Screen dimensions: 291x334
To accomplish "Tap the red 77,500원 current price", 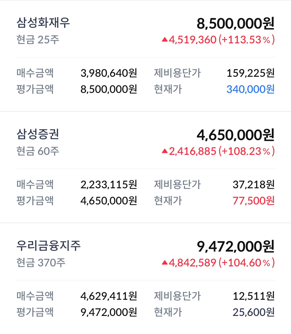I will (x=254, y=201).
